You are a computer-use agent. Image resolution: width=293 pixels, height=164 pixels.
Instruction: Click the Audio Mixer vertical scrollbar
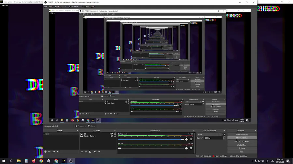pyautogui.click(x=194, y=143)
